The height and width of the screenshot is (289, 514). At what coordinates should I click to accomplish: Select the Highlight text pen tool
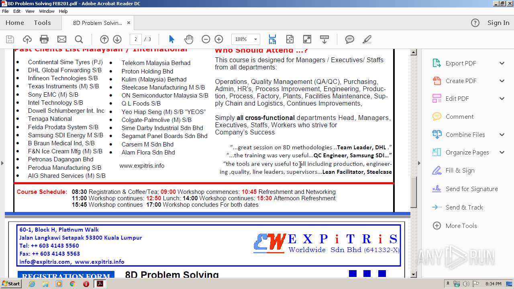[x=367, y=39]
